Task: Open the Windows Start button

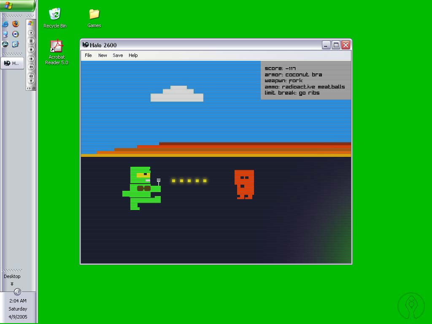Action: [x=17, y=5]
